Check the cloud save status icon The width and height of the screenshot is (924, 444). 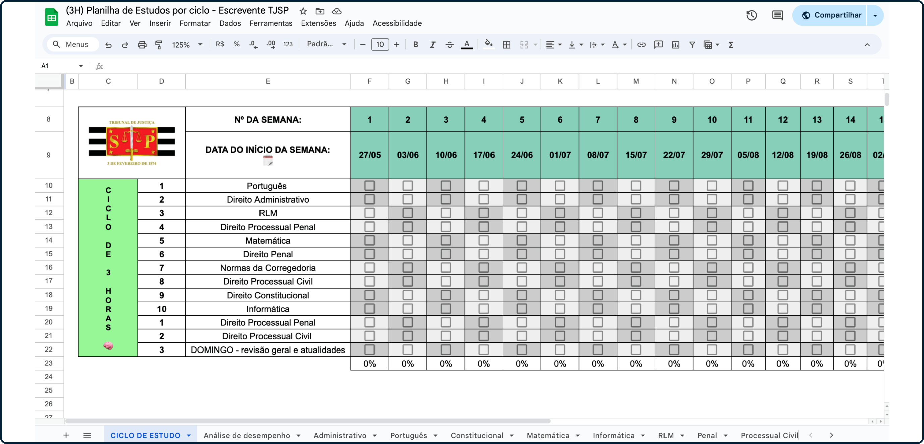(337, 11)
